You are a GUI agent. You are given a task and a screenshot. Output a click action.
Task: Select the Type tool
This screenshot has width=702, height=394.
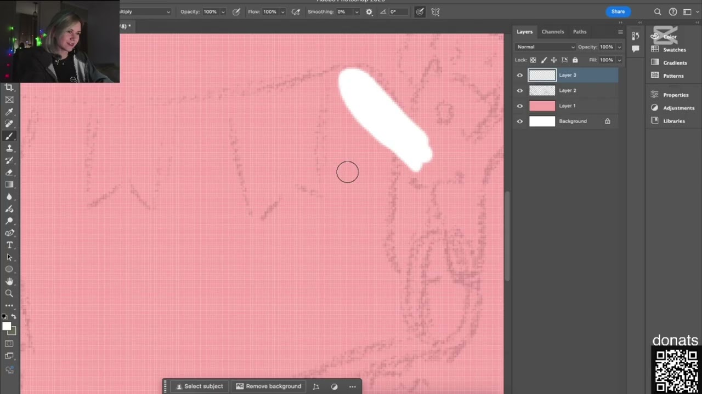pos(9,245)
